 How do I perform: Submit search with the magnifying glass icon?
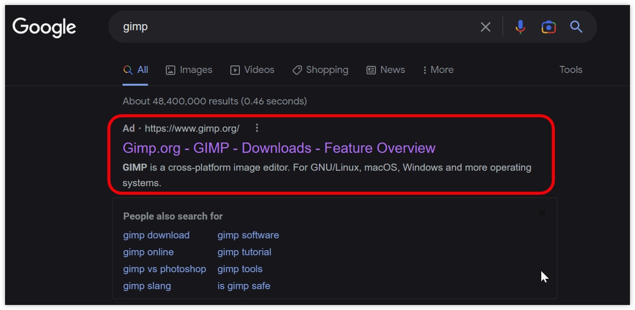pyautogui.click(x=576, y=27)
